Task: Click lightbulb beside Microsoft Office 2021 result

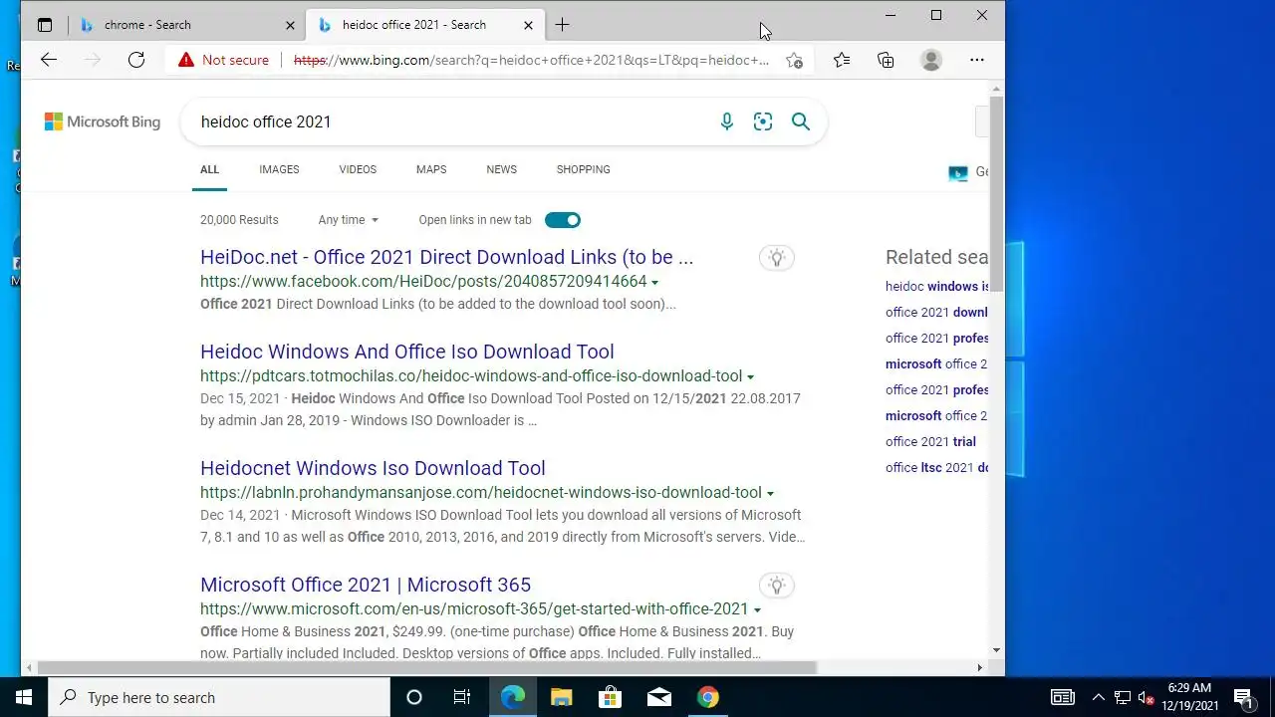Action: [777, 586]
